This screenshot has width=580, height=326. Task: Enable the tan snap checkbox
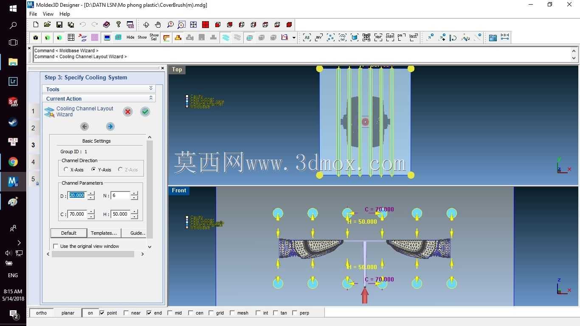pyautogui.click(x=276, y=313)
